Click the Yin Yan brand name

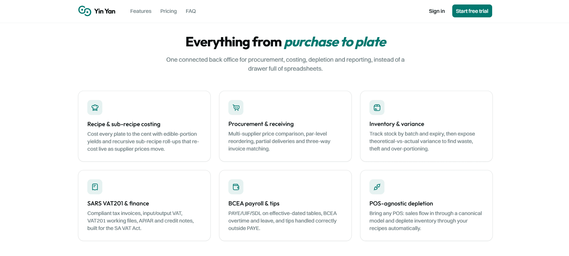[x=105, y=11]
